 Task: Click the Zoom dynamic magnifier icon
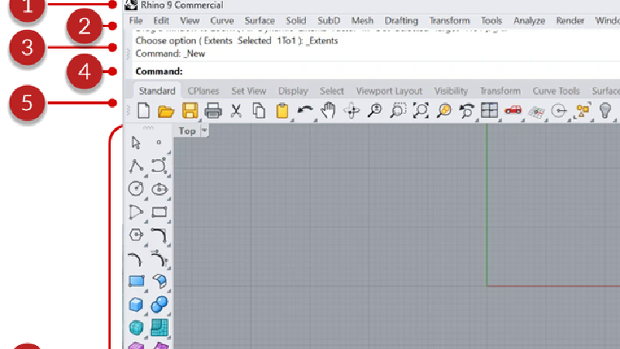coord(375,110)
